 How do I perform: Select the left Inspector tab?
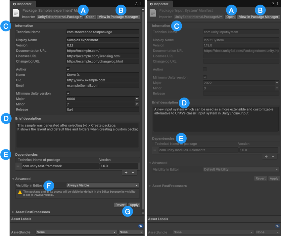pyautogui.click(x=23, y=4)
